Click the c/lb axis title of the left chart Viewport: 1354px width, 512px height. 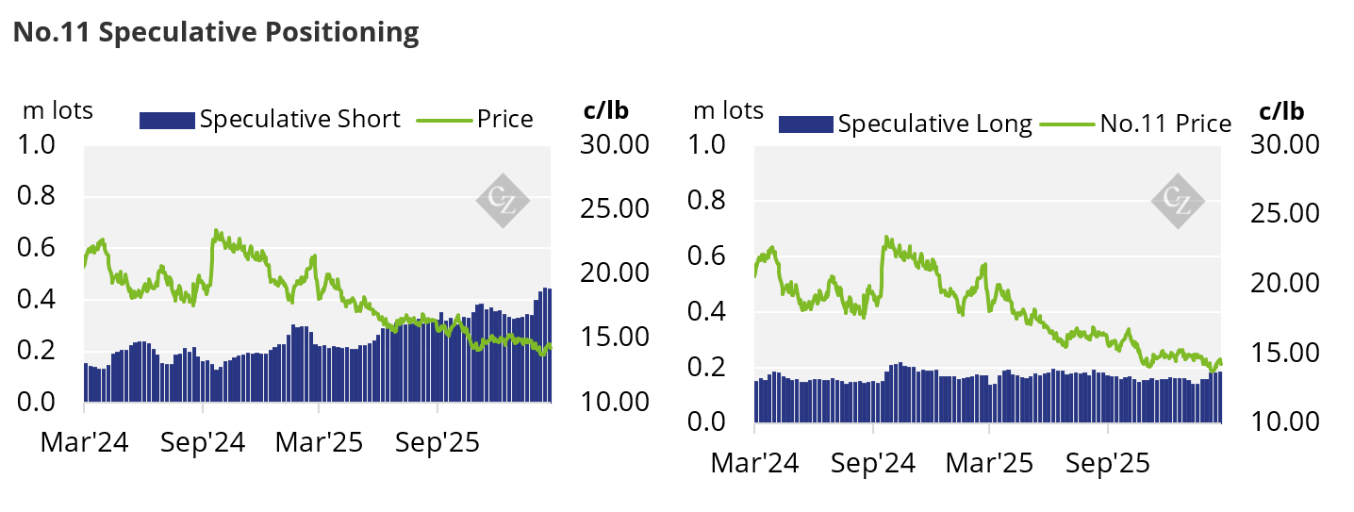click(x=605, y=110)
